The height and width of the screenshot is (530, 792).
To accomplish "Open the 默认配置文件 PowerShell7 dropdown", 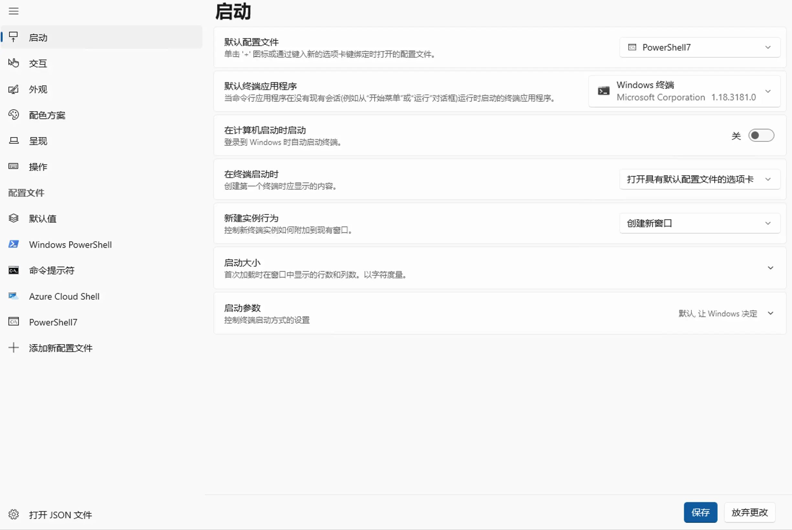I will coord(700,47).
